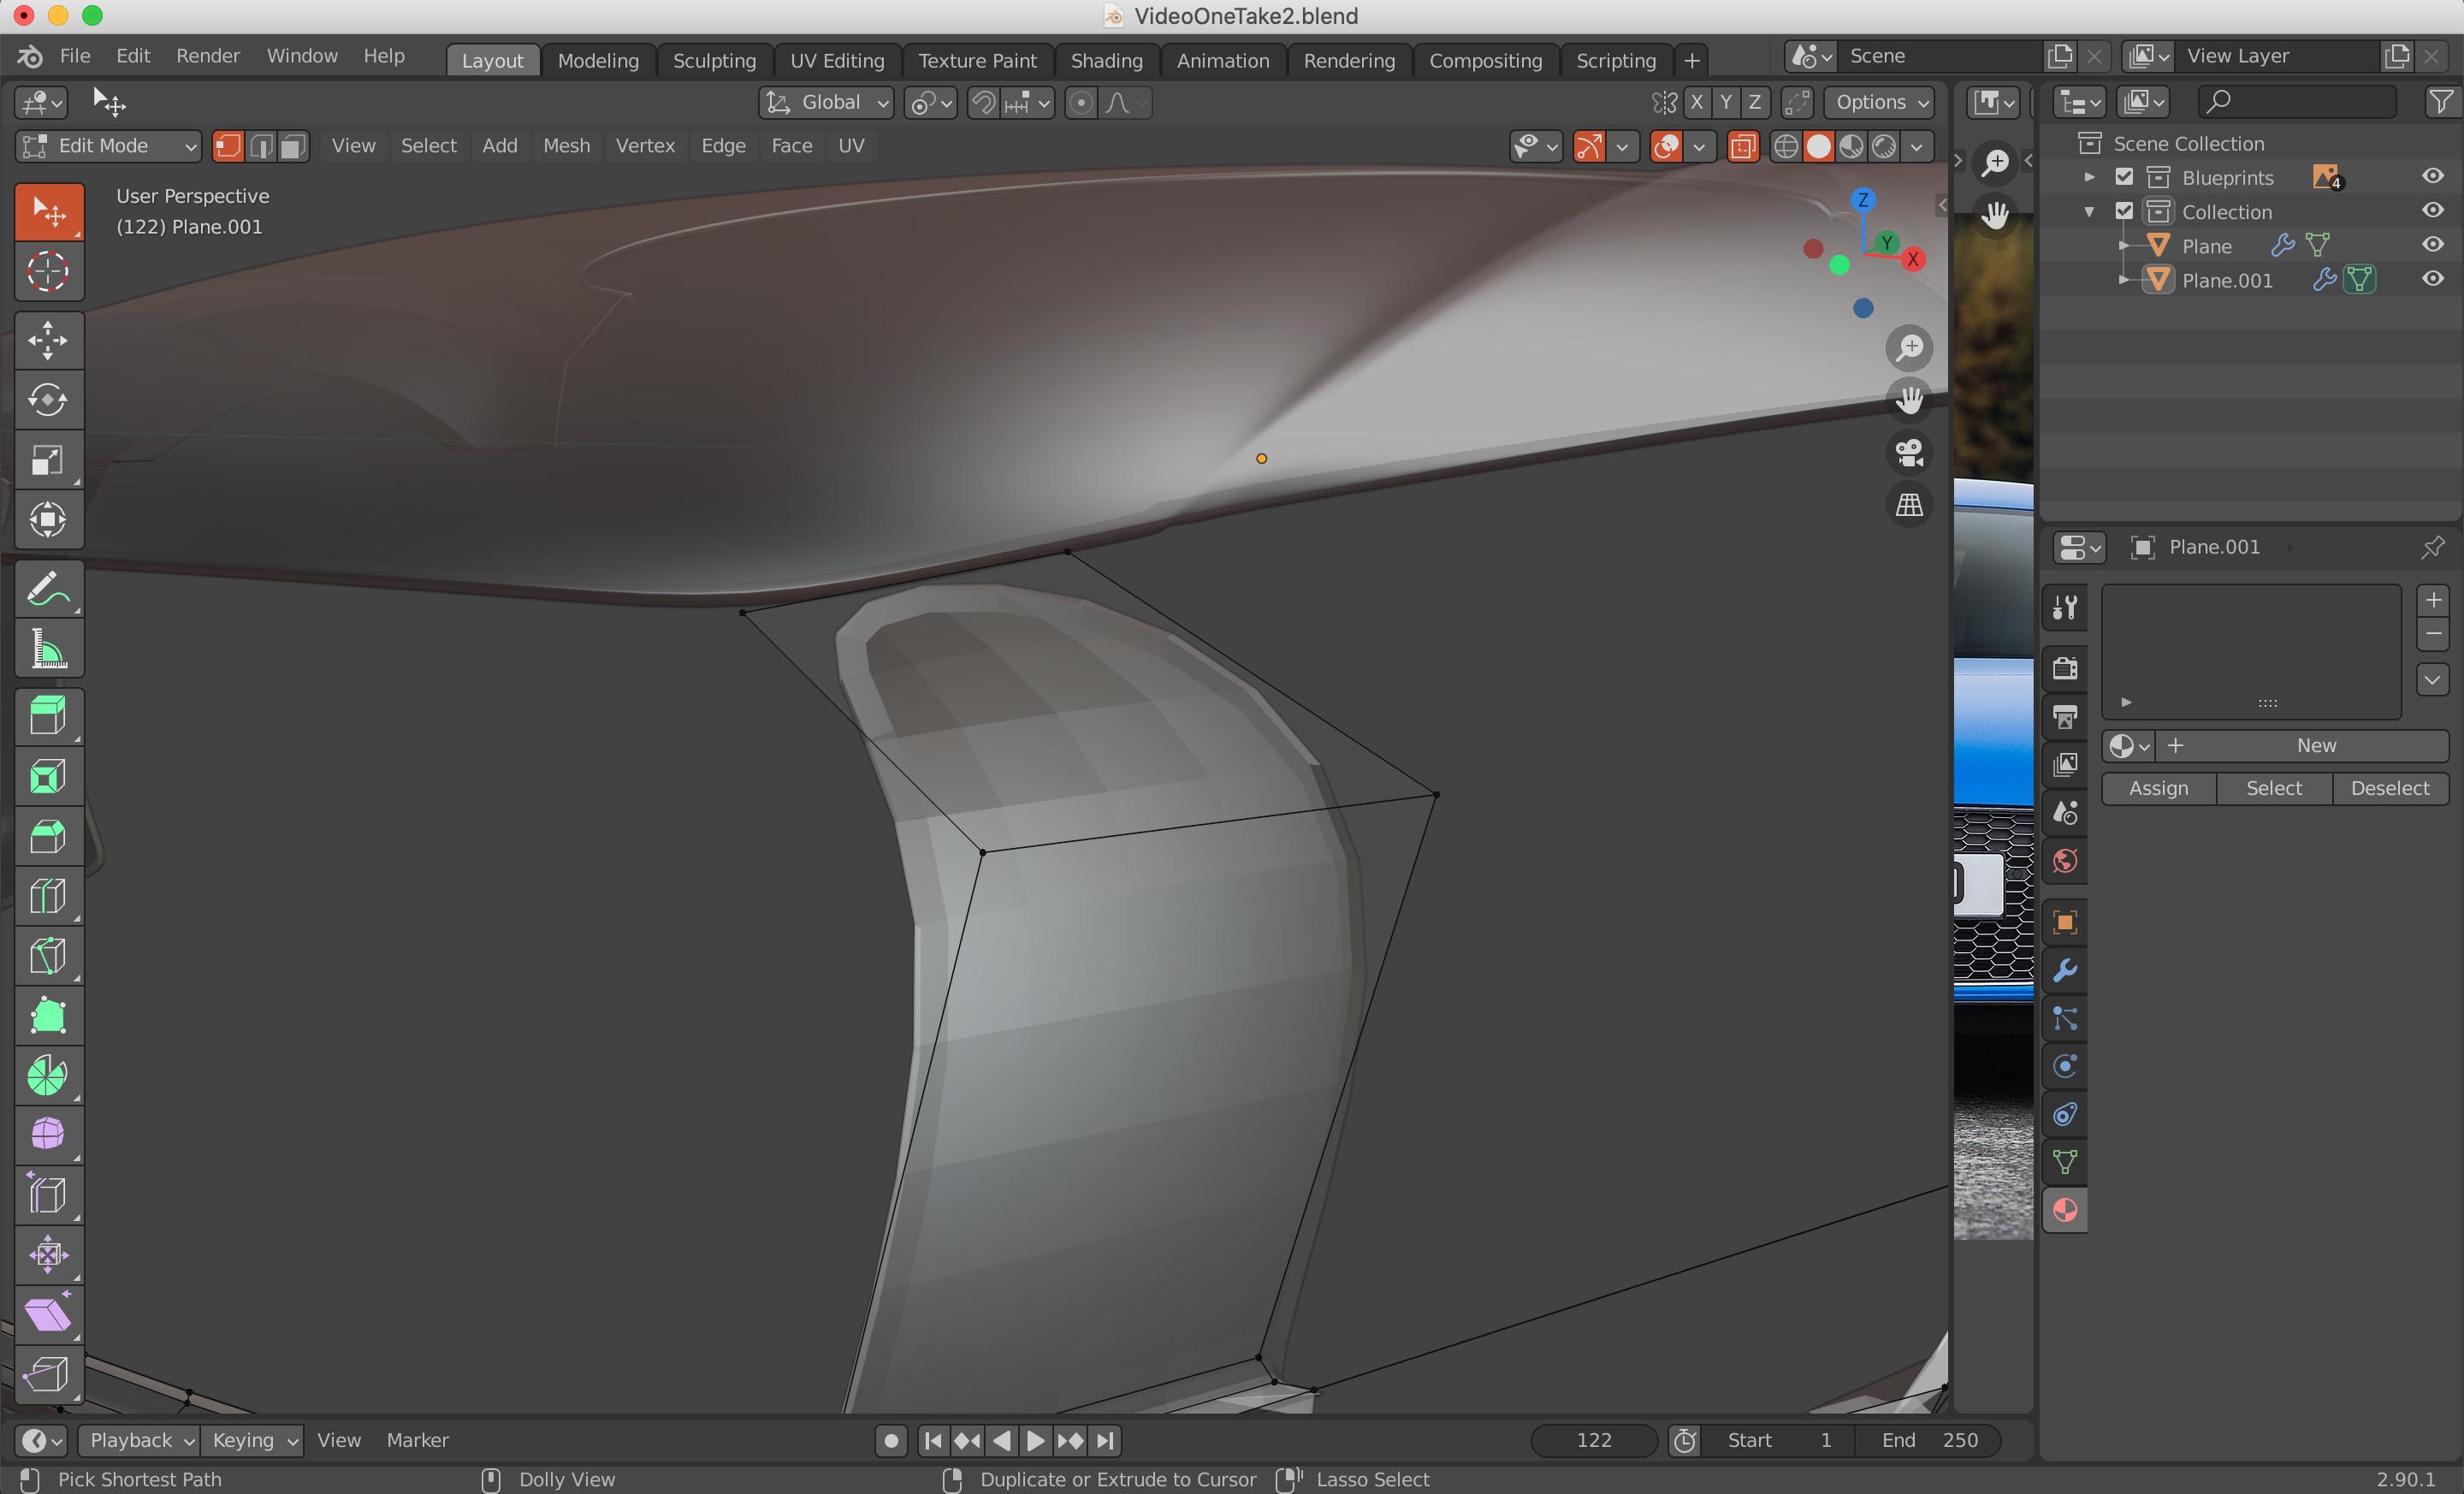Screen dimensions: 2464x1494
Task: Uncheck the Blueprints collection checkbox
Action: click(x=2124, y=176)
